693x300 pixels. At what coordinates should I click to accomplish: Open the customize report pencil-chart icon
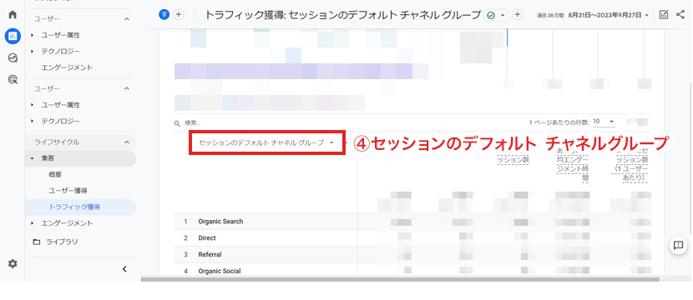point(664,14)
